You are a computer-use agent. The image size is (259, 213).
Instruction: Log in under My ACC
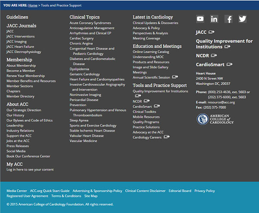tap(30, 169)
